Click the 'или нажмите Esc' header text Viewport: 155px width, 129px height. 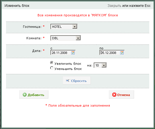[x=136, y=6]
